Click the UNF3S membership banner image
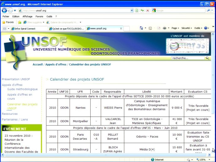 pos(187,46)
